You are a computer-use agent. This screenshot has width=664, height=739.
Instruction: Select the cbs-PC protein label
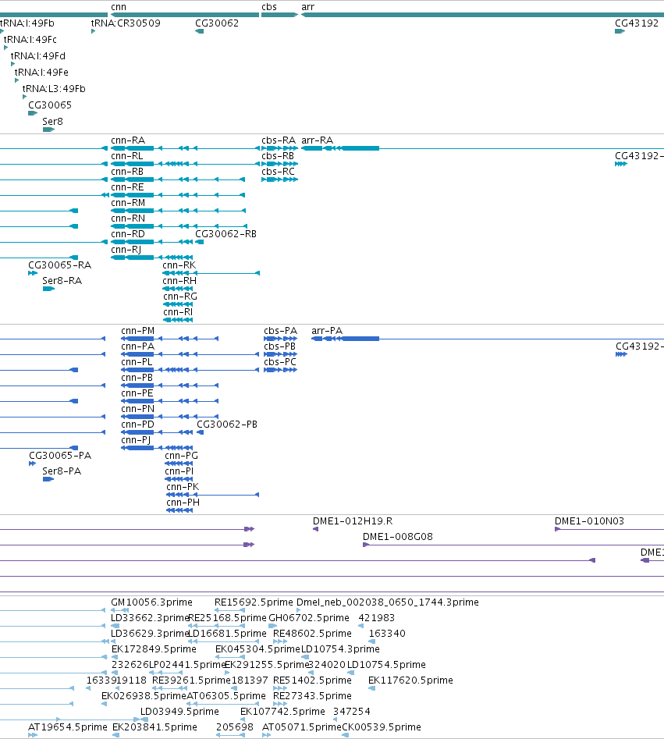coord(280,362)
